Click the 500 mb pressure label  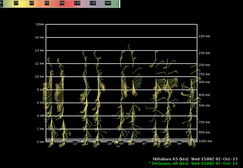pos(204,106)
